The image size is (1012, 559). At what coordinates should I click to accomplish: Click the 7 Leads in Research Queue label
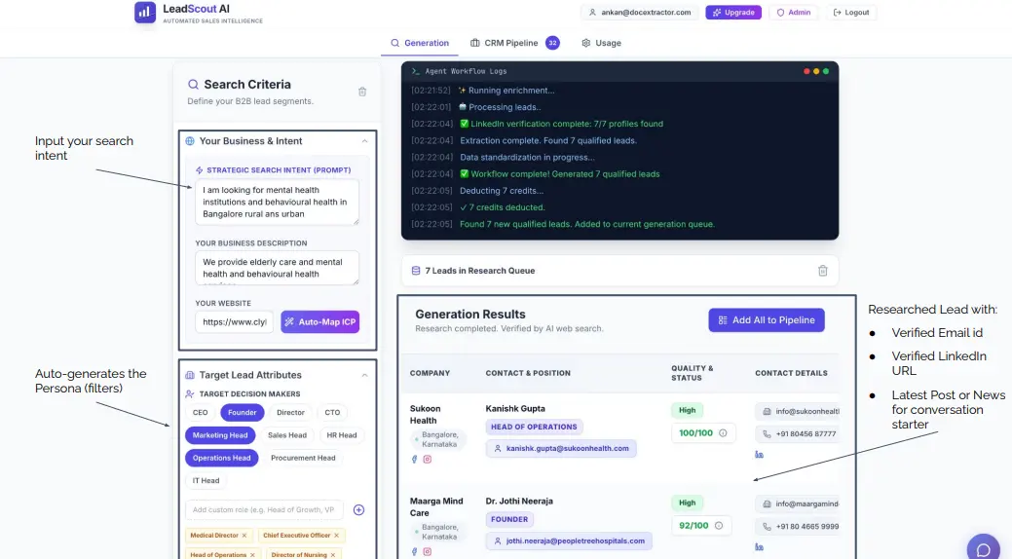[x=479, y=271]
